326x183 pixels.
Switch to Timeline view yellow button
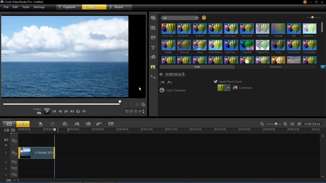(23, 124)
